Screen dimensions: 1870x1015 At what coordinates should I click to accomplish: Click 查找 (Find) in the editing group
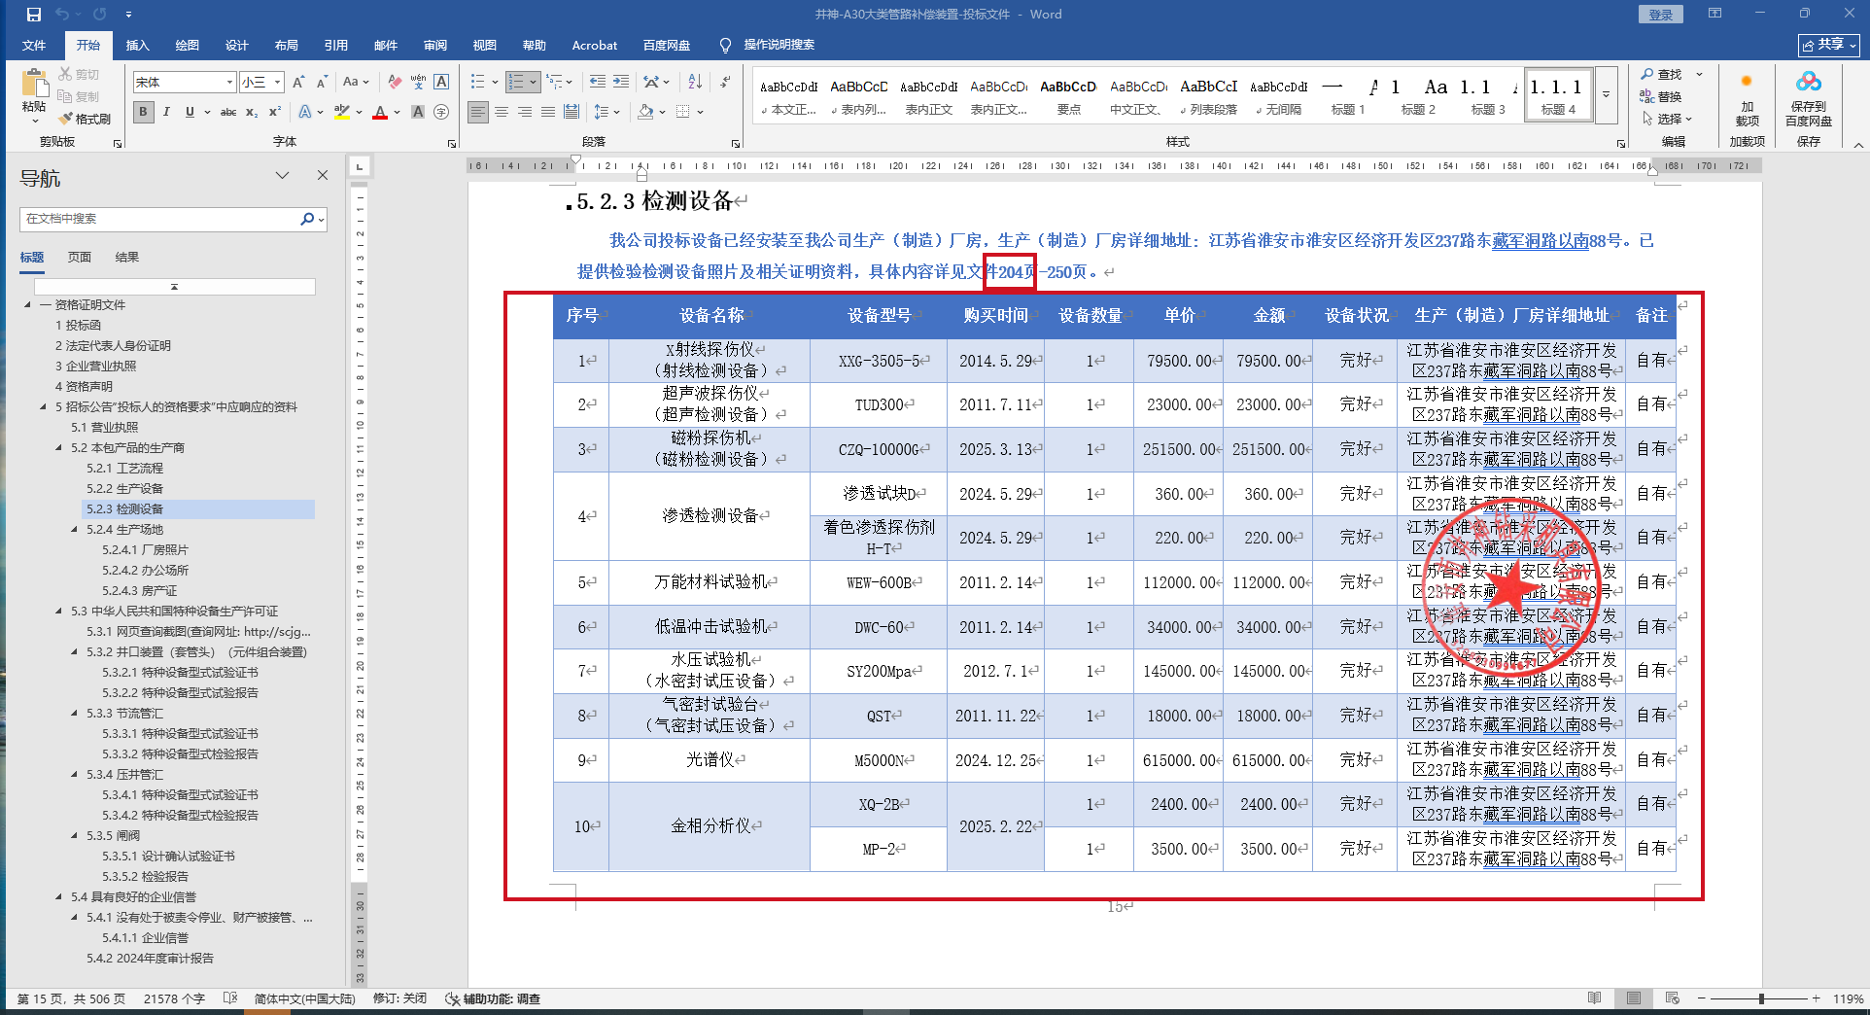point(1662,75)
